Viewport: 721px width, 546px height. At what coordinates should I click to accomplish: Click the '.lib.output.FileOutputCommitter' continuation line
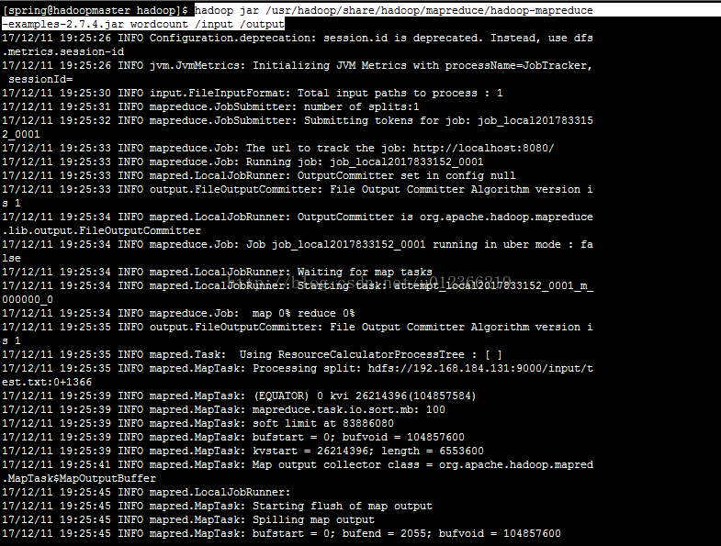point(102,230)
